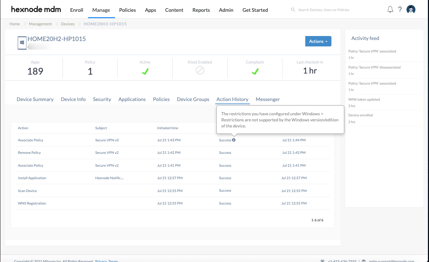Click the 1-6 of 6 pagination text

(317, 220)
